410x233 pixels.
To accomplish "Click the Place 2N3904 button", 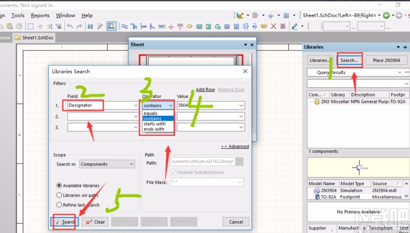I will point(386,60).
